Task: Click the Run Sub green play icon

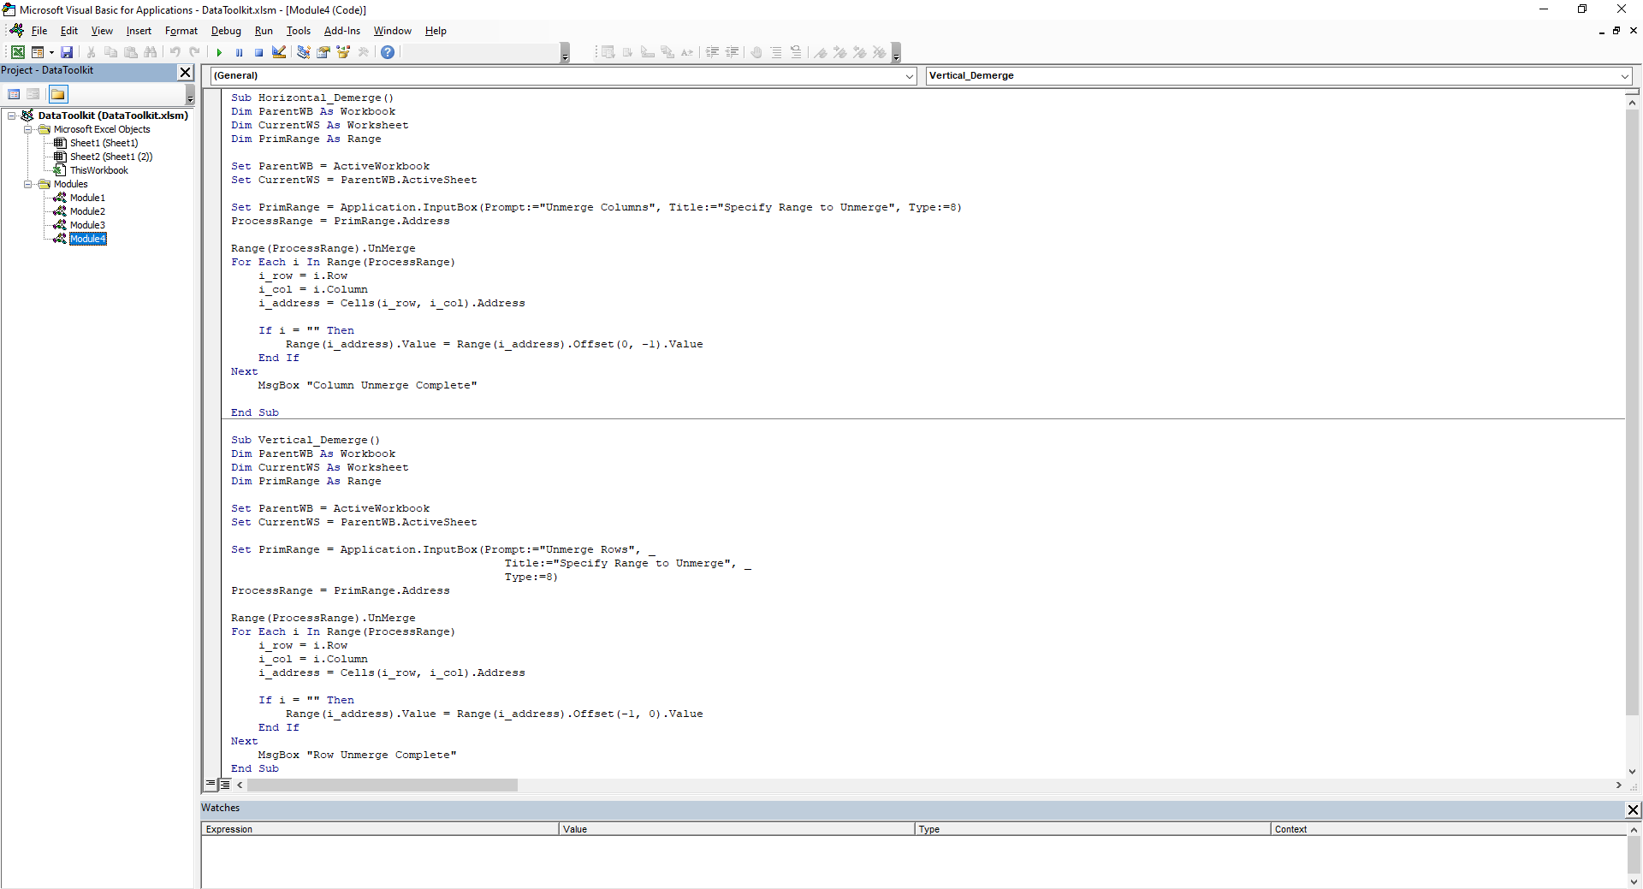Action: pos(219,53)
